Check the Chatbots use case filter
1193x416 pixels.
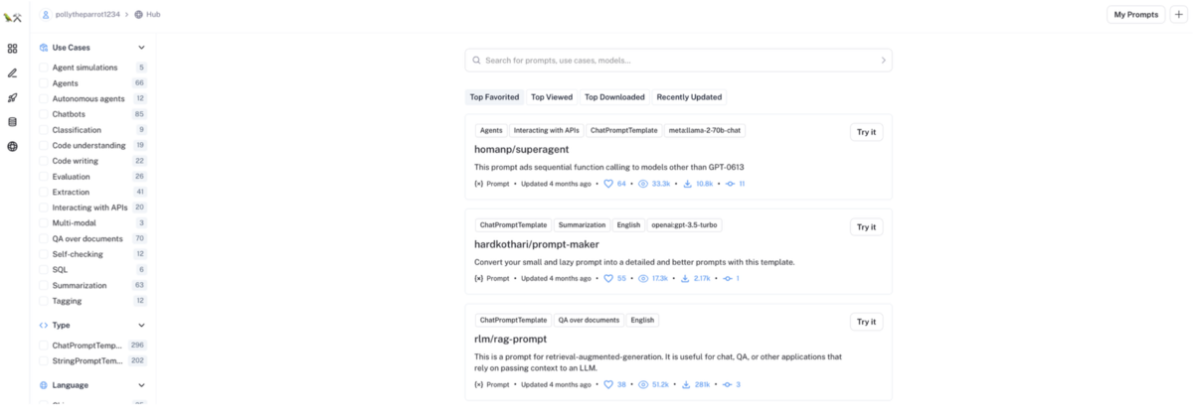(x=44, y=114)
